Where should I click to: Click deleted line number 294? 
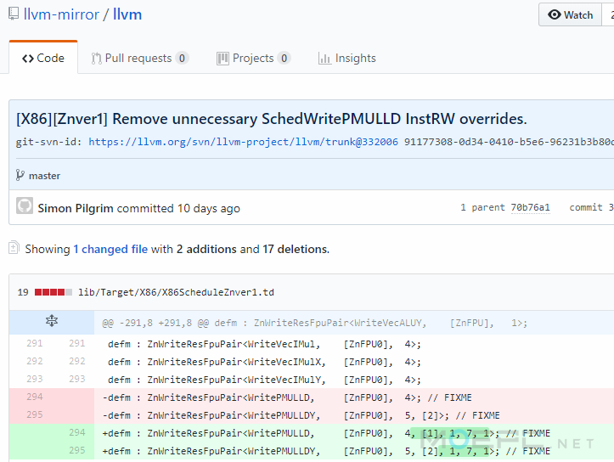tap(35, 397)
